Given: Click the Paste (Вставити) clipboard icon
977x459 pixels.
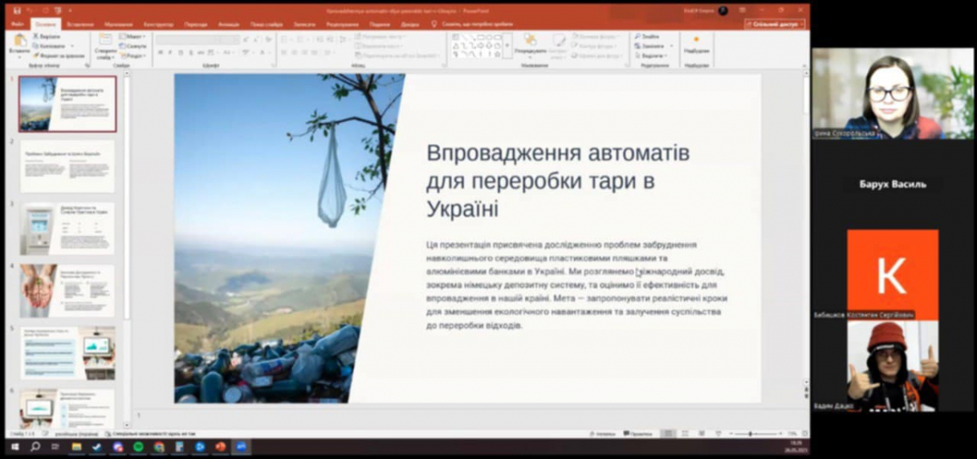Looking at the screenshot, I should point(19,41).
